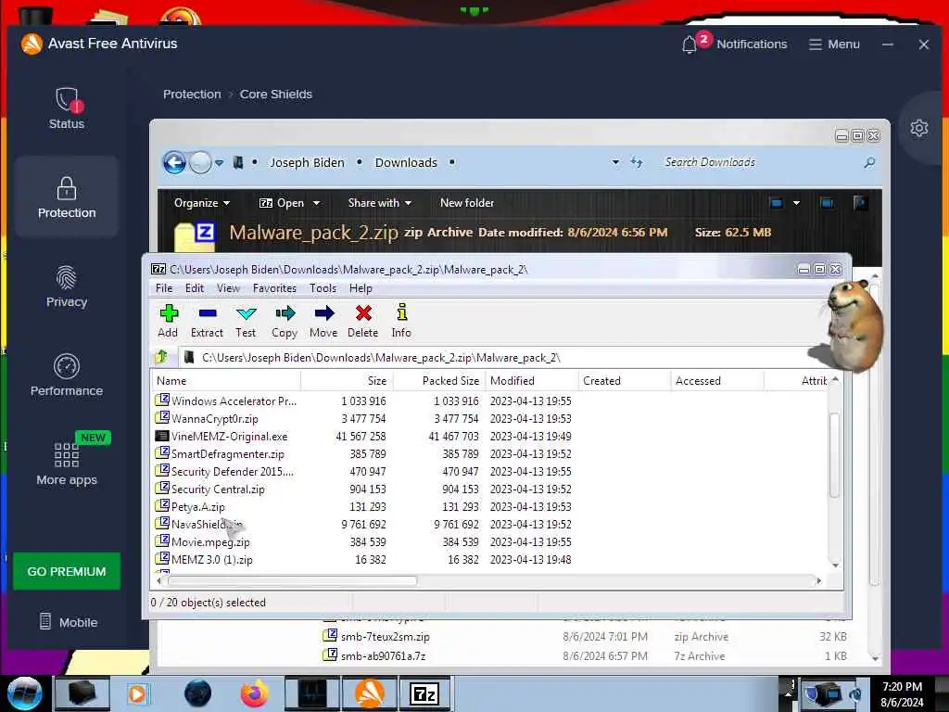Sort by the Size column header
This screenshot has width=949, height=712.
347,381
